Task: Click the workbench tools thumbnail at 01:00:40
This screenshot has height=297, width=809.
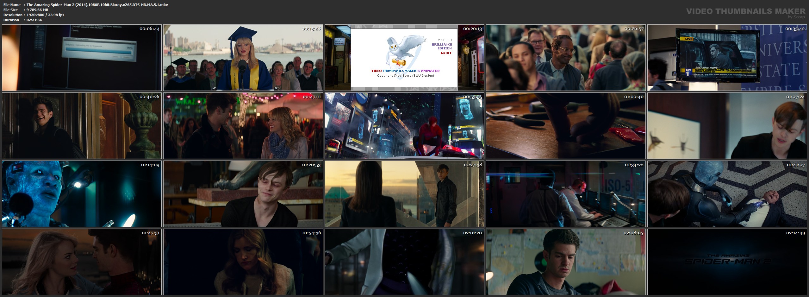Action: tap(565, 126)
